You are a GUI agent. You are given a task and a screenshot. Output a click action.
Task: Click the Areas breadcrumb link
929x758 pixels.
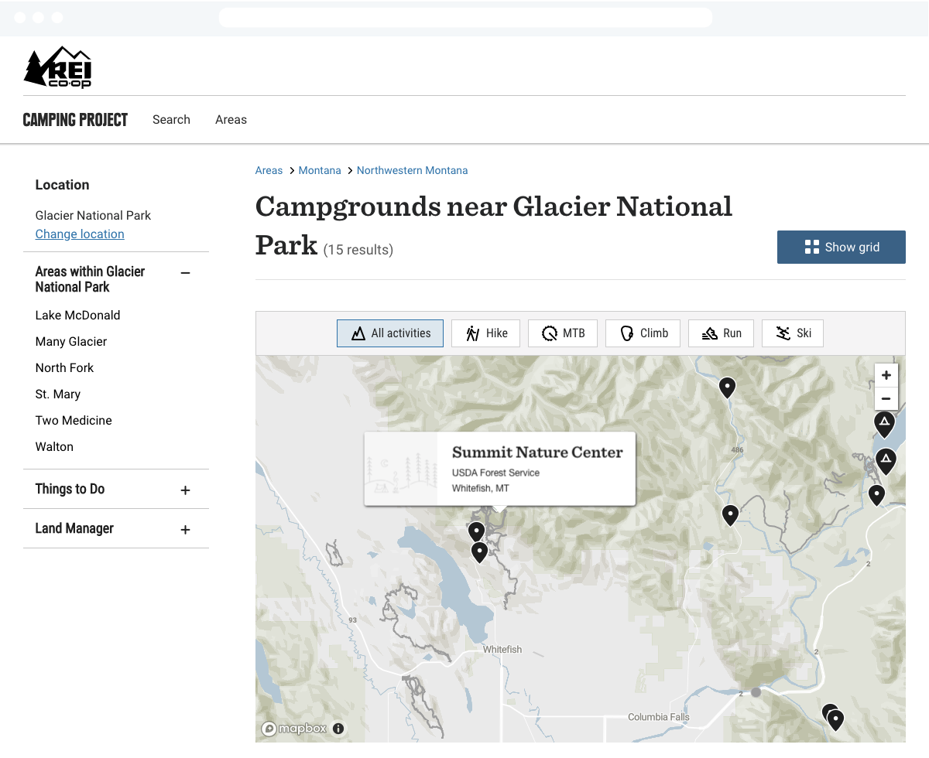tap(269, 170)
